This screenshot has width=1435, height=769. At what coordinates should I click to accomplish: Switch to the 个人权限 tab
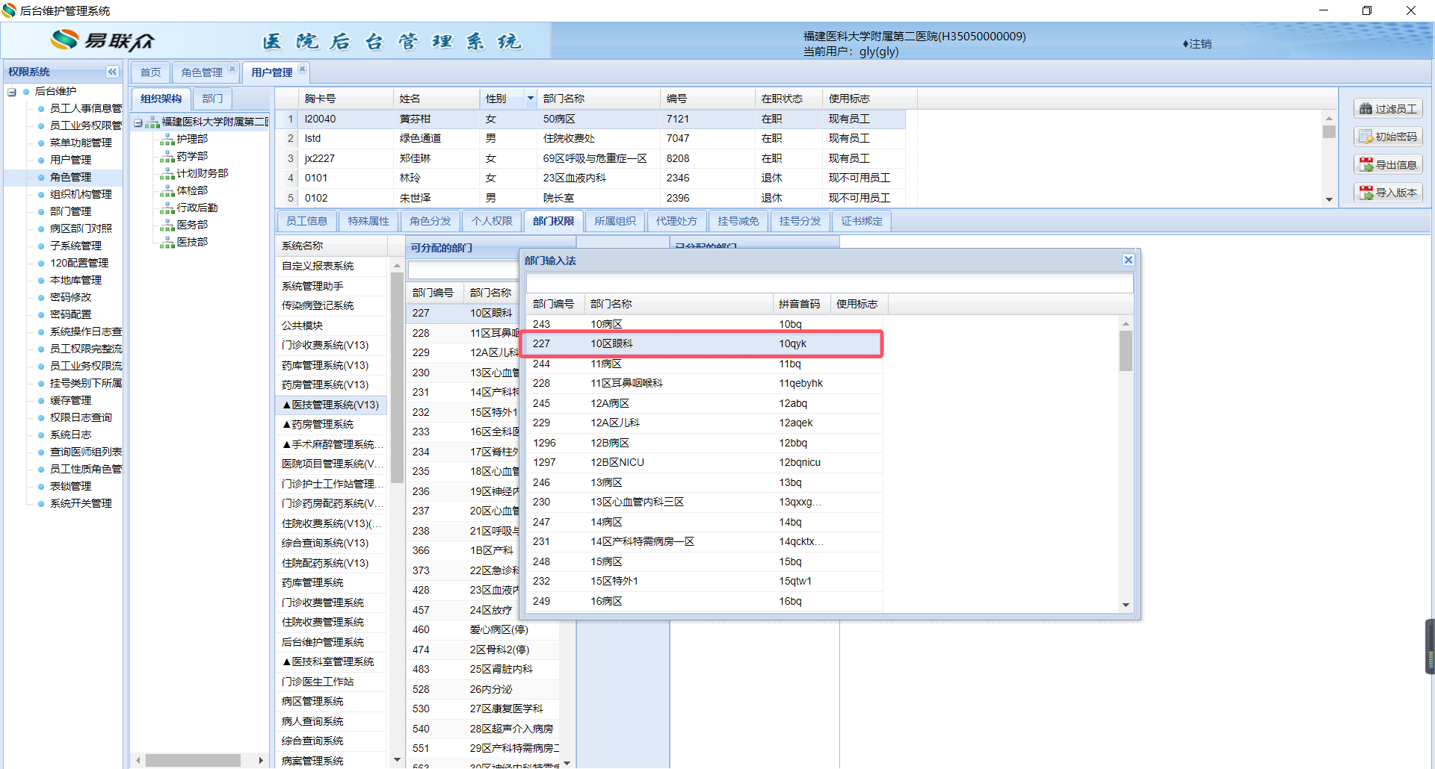click(x=492, y=221)
